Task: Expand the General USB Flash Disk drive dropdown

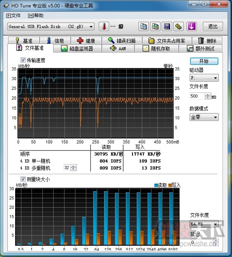Action: (x=51, y=26)
